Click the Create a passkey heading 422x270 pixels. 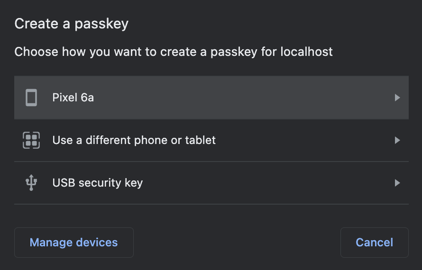pos(71,24)
